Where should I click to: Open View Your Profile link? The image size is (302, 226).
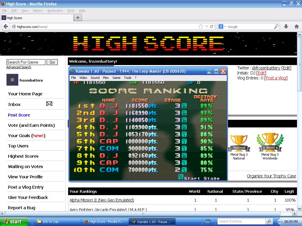click(x=25, y=177)
